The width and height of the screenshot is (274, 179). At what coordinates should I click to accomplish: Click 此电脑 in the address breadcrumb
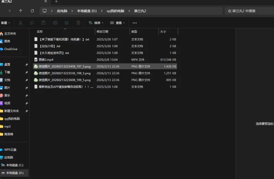[x=62, y=11]
